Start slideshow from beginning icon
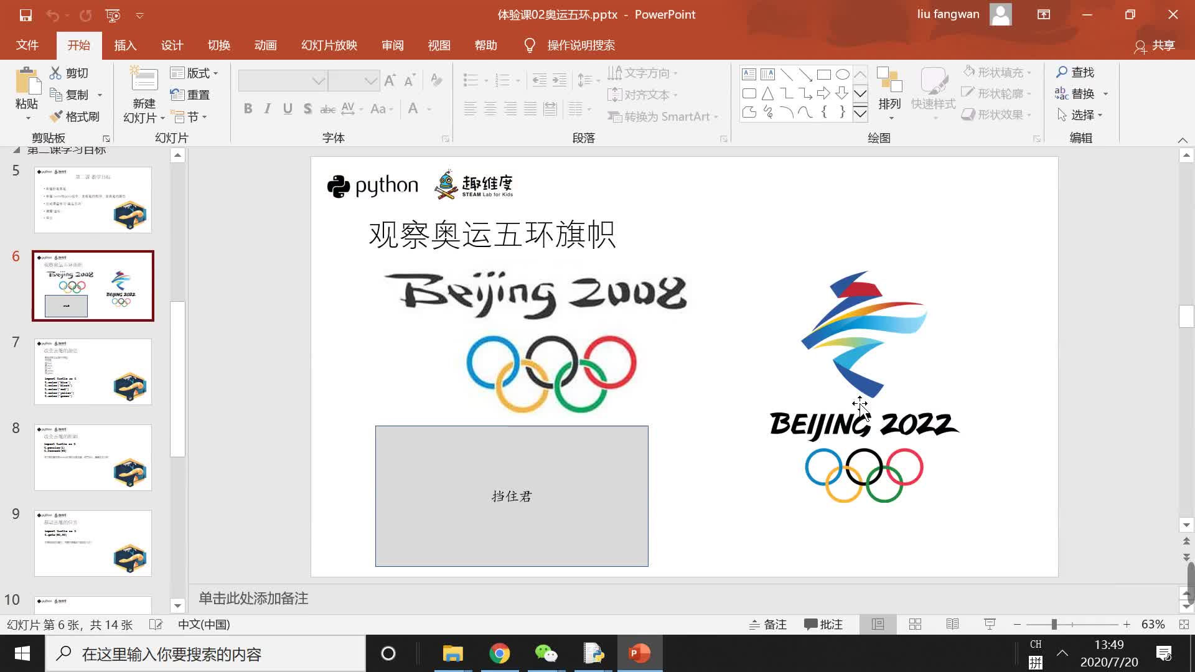Screen dimensions: 1195x672 click(x=113, y=15)
